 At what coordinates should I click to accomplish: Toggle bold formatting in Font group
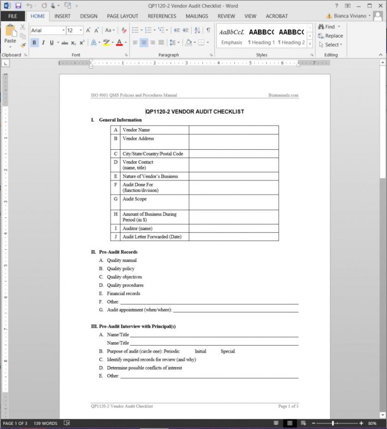tap(35, 42)
